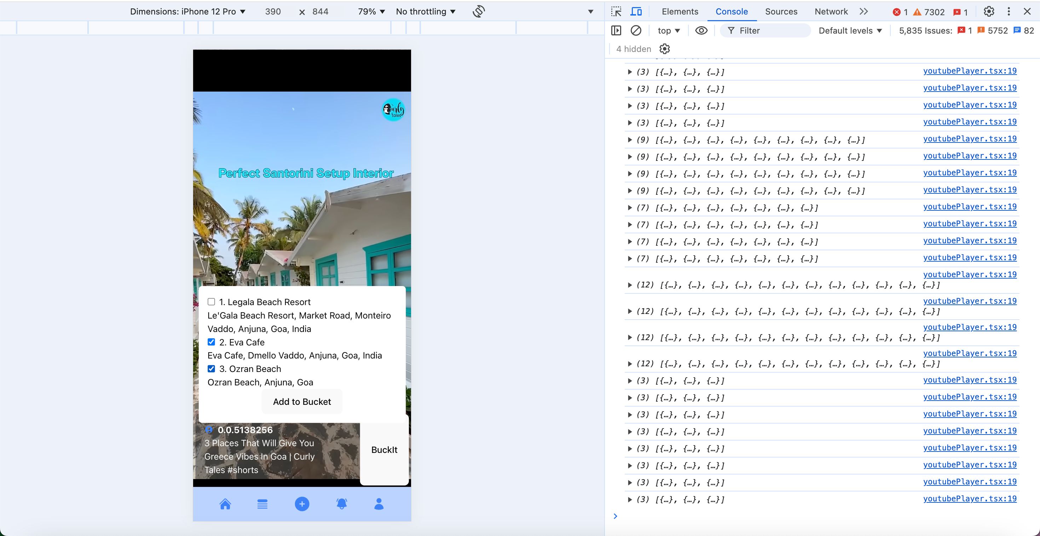The height and width of the screenshot is (536, 1040).
Task: Toggle checkbox for Ozran Beach
Action: click(210, 368)
